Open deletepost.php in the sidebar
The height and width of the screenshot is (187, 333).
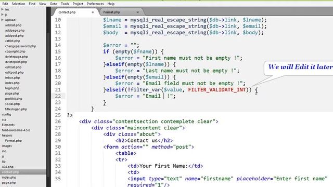coord(16,62)
